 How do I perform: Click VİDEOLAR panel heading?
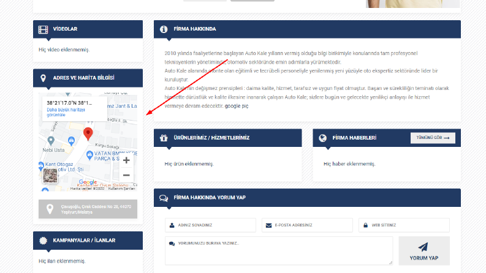(x=65, y=29)
